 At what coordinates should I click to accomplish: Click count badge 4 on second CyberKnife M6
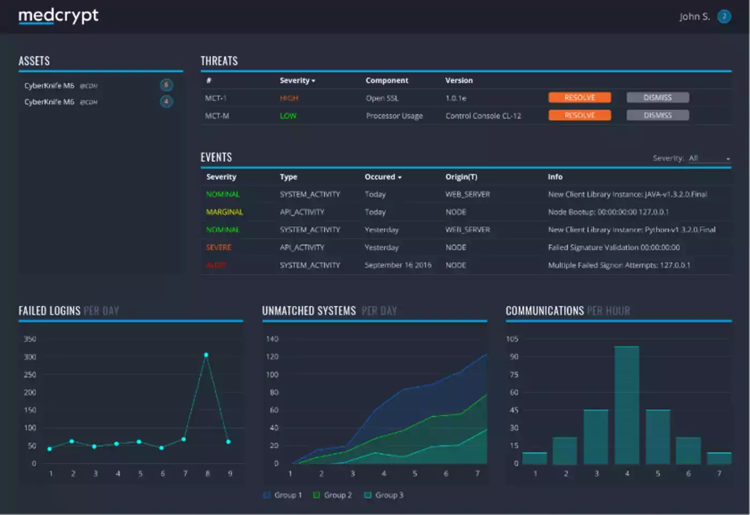(167, 101)
